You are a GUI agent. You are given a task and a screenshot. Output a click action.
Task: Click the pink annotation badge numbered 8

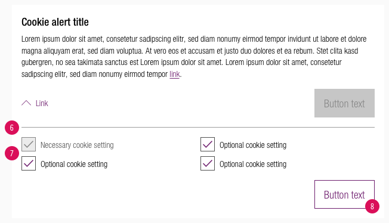[372, 206]
